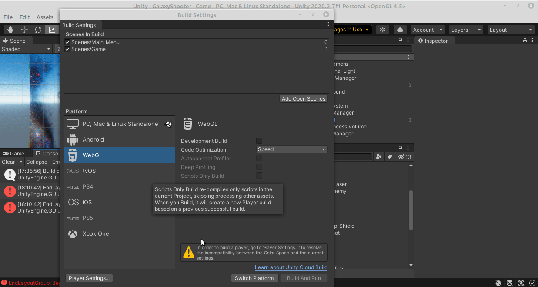Image resolution: width=538 pixels, height=287 pixels.
Task: Uncheck the Scenes/Main_Menu scene
Action: point(67,42)
